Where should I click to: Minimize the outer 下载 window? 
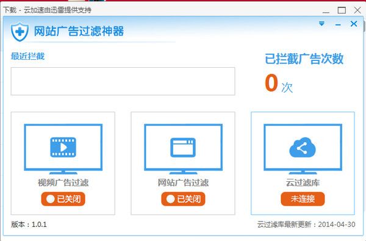[x=326, y=12]
